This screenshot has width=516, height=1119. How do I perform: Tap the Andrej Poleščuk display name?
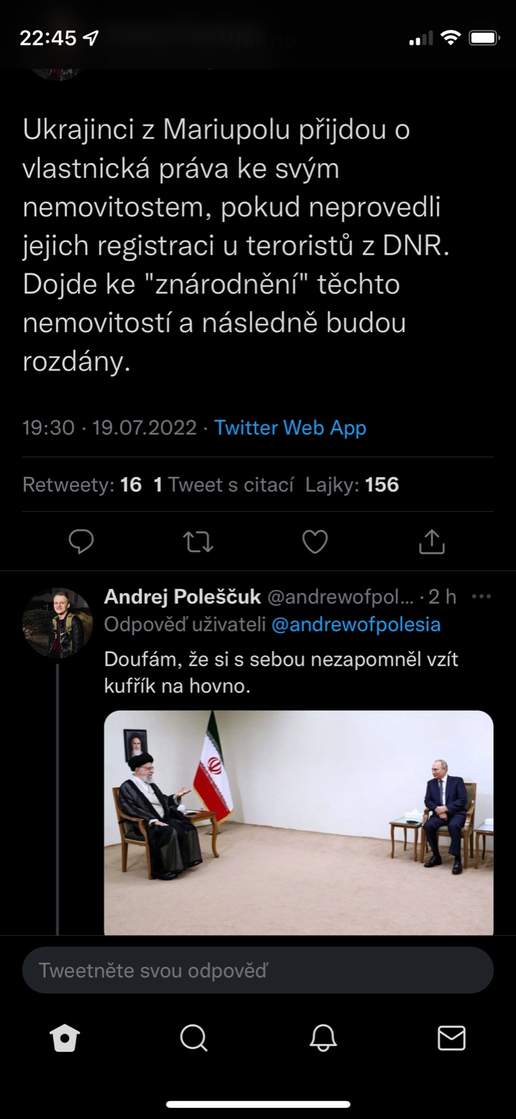pos(182,597)
